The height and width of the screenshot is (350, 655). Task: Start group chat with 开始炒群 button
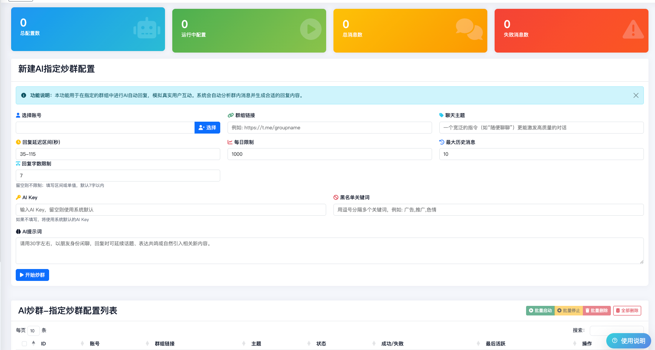32,275
